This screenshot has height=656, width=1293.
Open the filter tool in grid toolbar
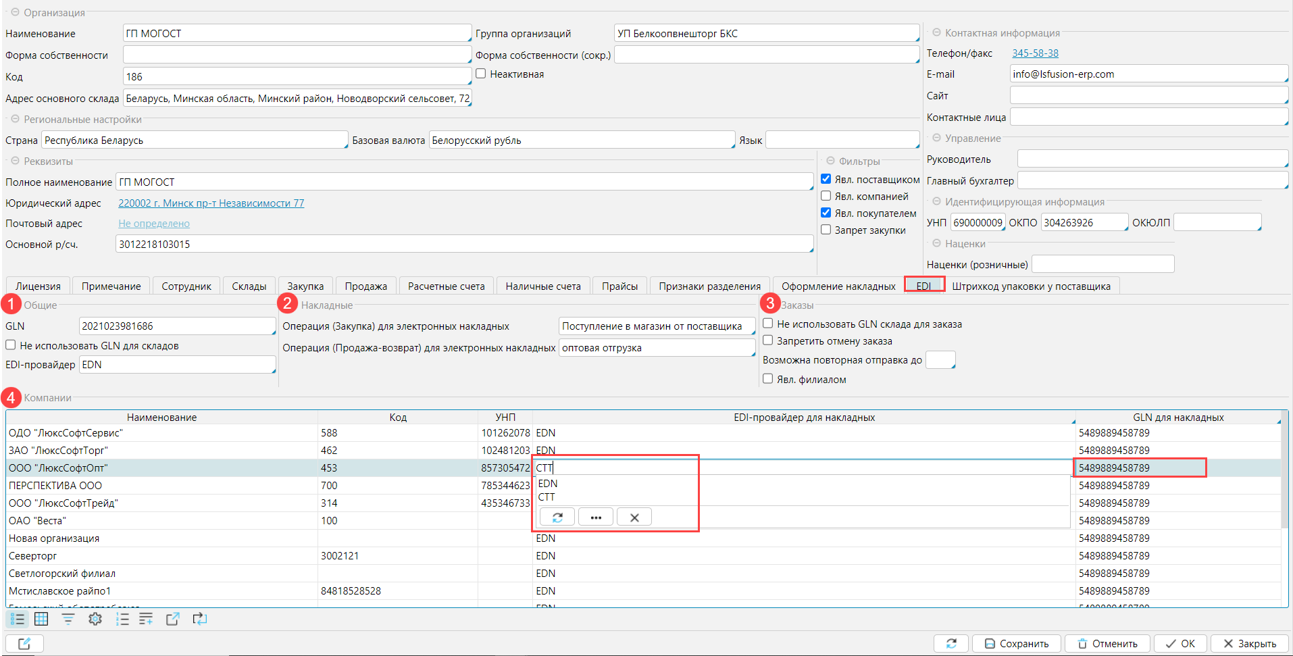click(x=68, y=619)
